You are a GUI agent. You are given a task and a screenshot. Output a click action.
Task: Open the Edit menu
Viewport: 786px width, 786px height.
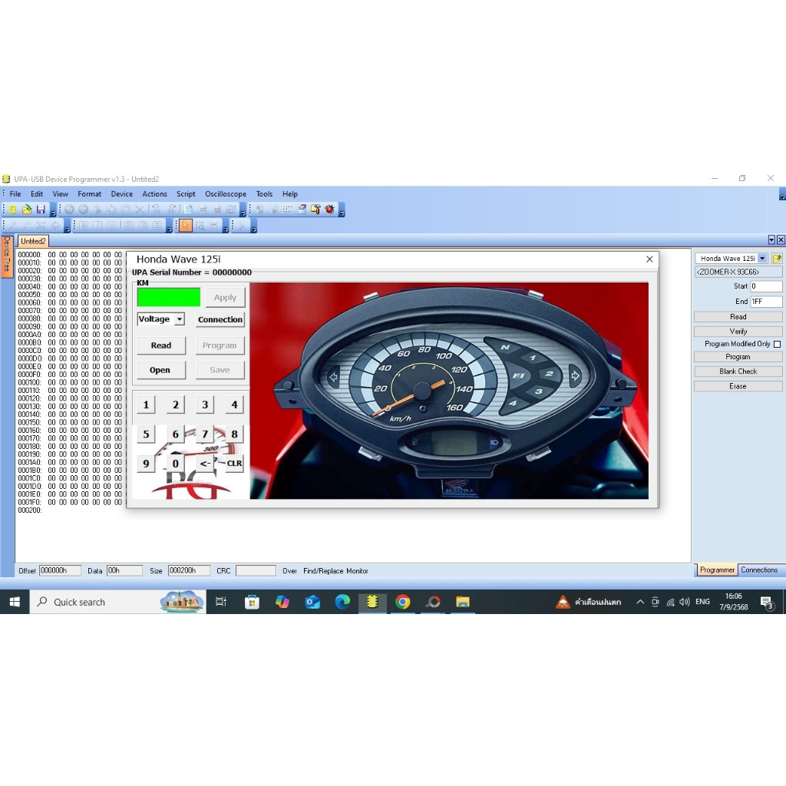point(37,194)
